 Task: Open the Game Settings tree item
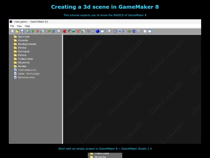pyautogui.click(x=28, y=74)
